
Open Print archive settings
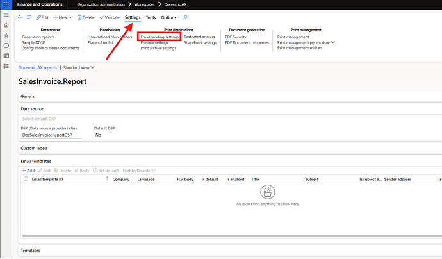158,48
